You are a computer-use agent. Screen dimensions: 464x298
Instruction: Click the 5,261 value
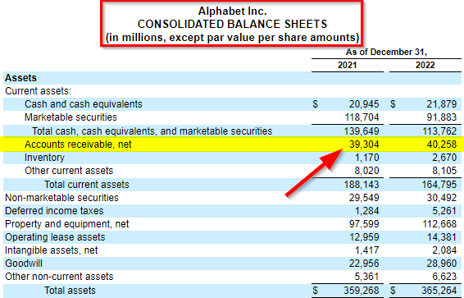pyautogui.click(x=444, y=211)
